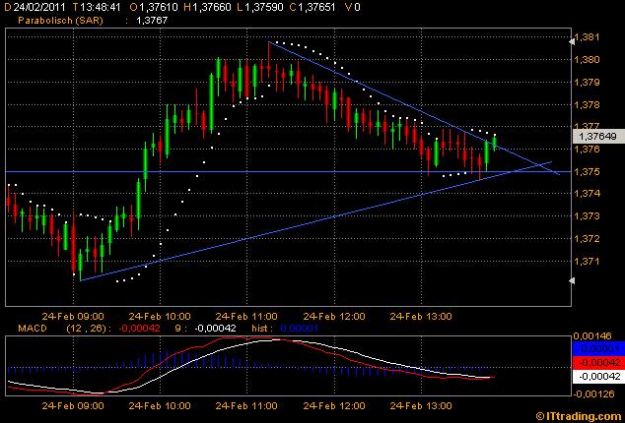Screen dimensions: 625x423
Task: Click 24-Feb 10:00 under the price chart
Action: [160, 317]
